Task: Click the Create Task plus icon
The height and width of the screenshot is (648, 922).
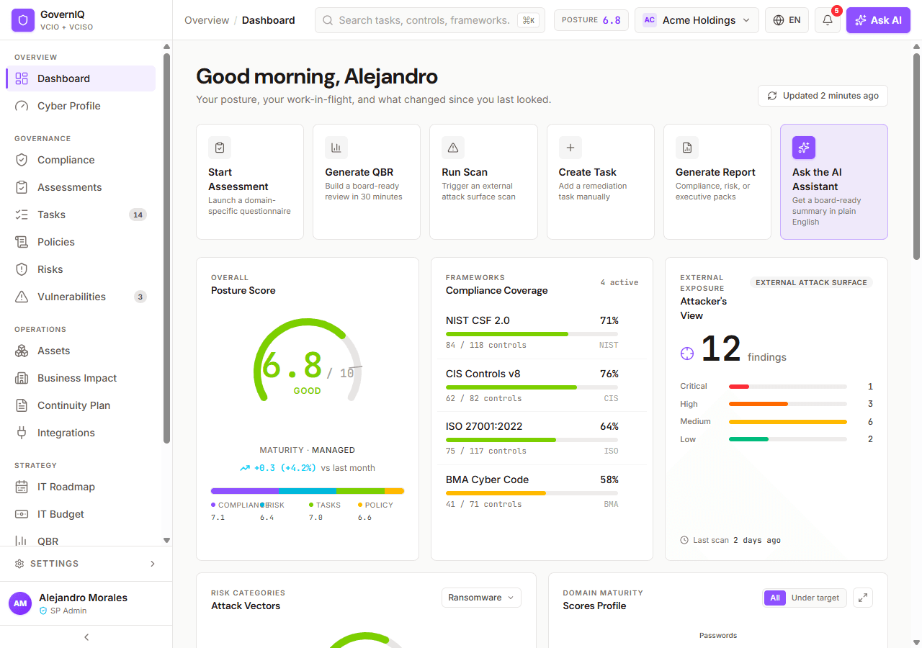Action: [570, 148]
